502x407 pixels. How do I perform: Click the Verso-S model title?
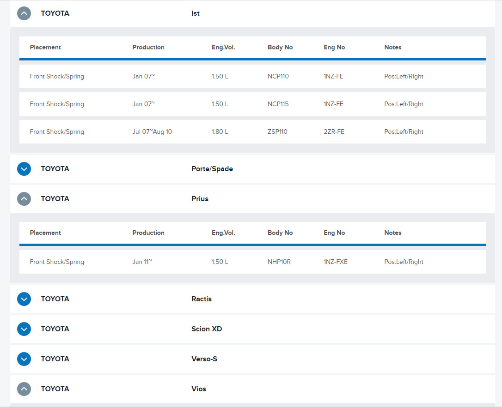[x=204, y=359]
